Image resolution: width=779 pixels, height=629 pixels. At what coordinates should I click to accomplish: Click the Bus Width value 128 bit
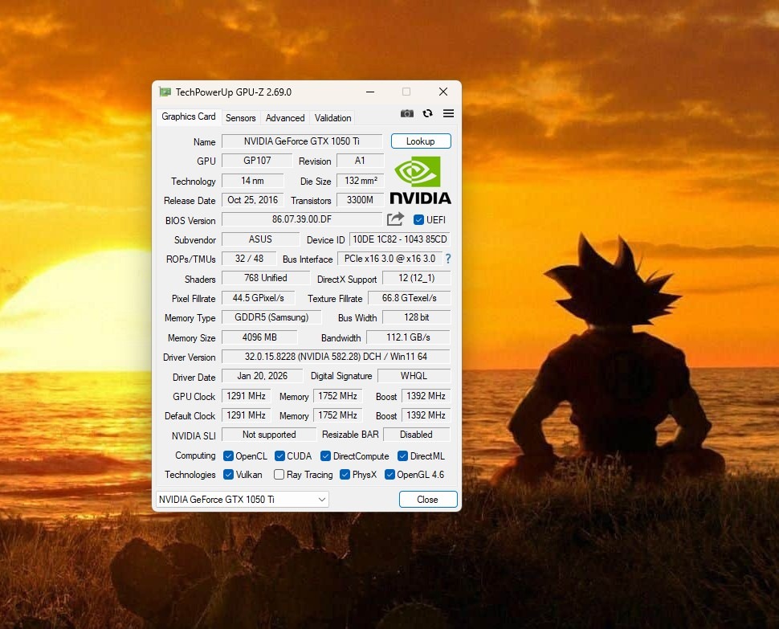pos(416,317)
